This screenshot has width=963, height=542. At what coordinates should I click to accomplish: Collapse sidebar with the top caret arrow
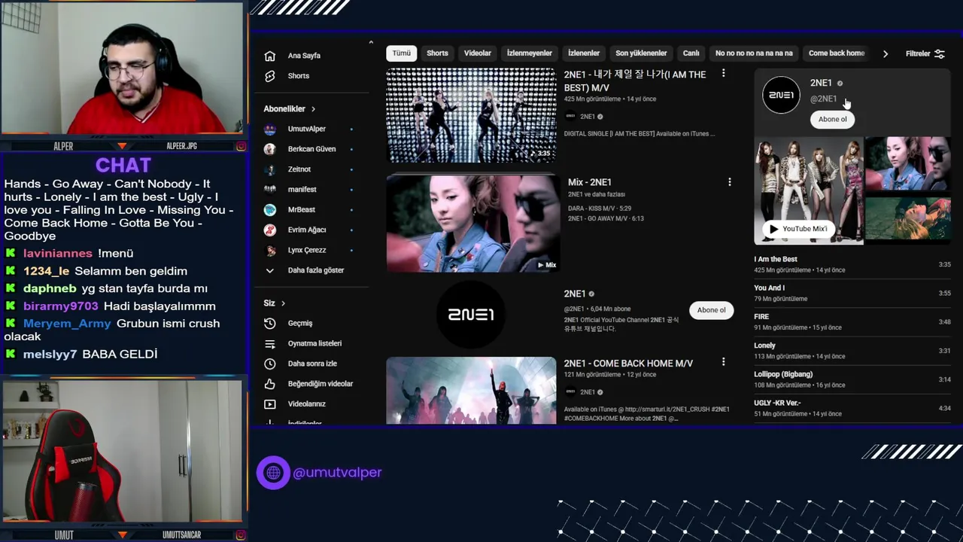coord(371,43)
